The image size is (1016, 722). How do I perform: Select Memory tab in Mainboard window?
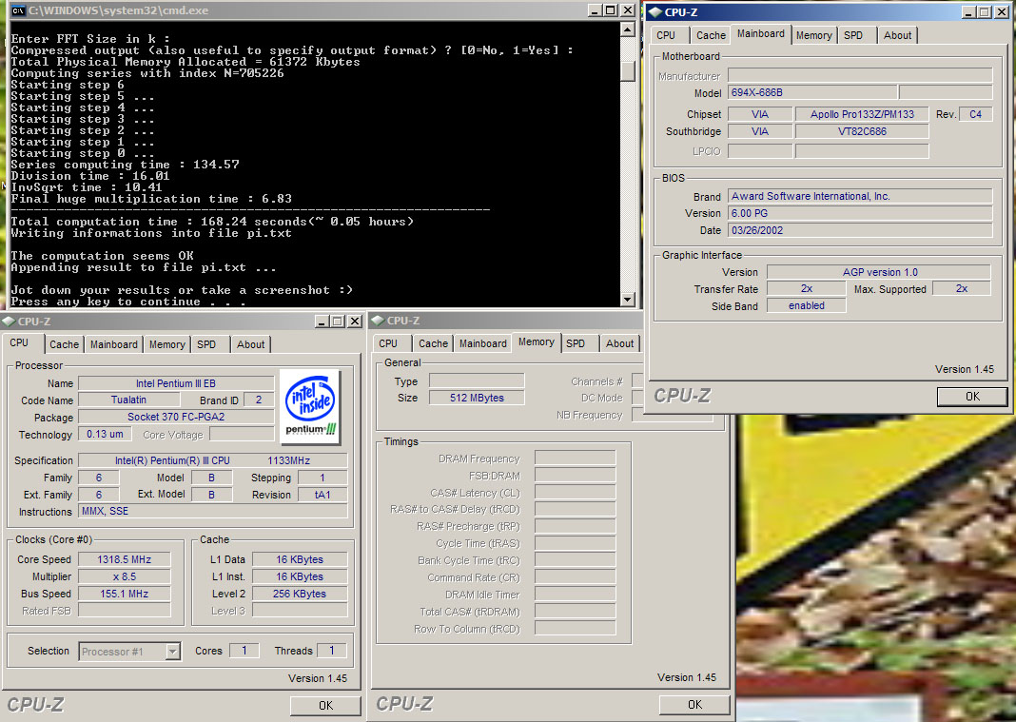813,35
